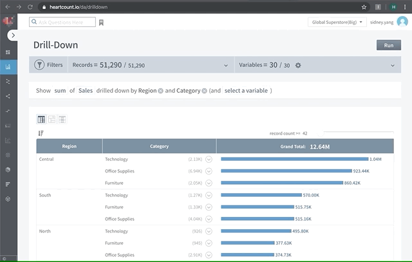This screenshot has width=412, height=262.
Task: Click the Category column header
Action: pos(159,146)
